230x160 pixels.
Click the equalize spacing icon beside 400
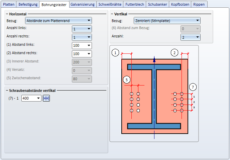[x=46, y=98]
